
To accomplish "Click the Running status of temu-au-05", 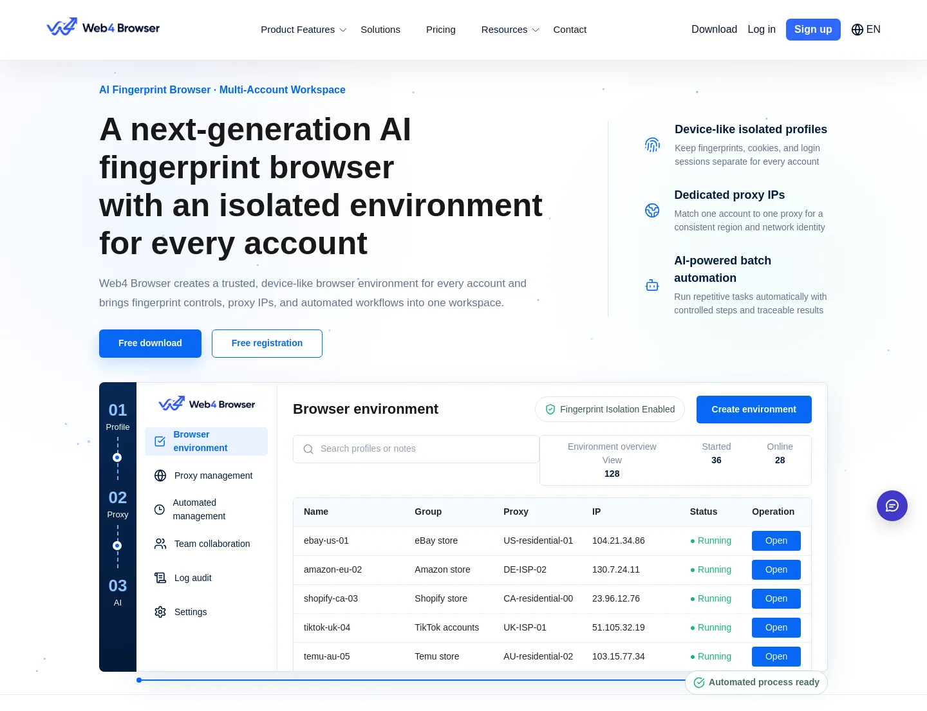I will (x=711, y=657).
